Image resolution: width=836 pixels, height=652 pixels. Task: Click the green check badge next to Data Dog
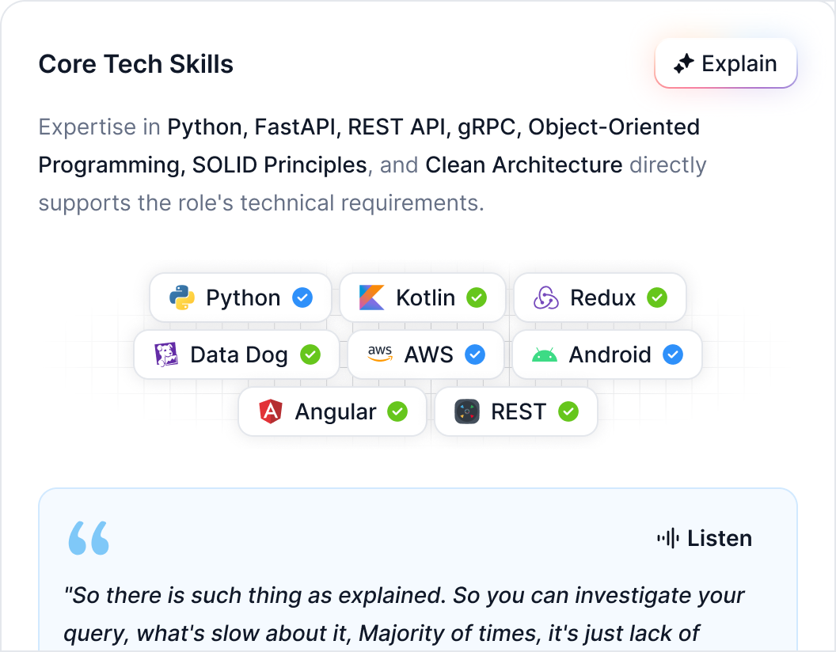310,354
